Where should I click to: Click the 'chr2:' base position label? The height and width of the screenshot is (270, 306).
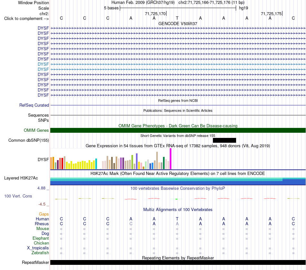pyautogui.click(x=44, y=14)
